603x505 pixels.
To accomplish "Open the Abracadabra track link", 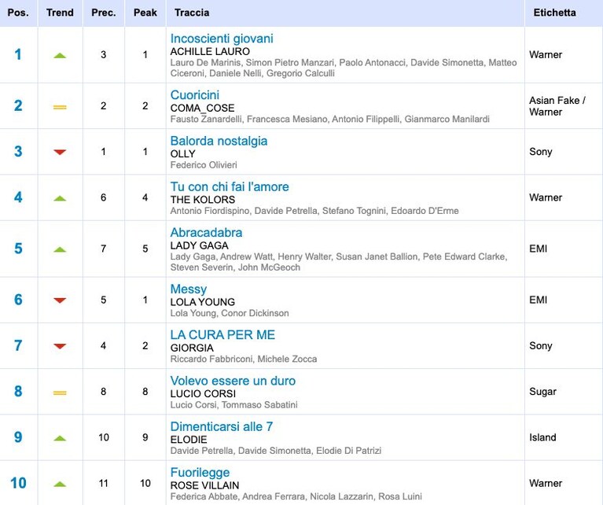I will coord(206,233).
